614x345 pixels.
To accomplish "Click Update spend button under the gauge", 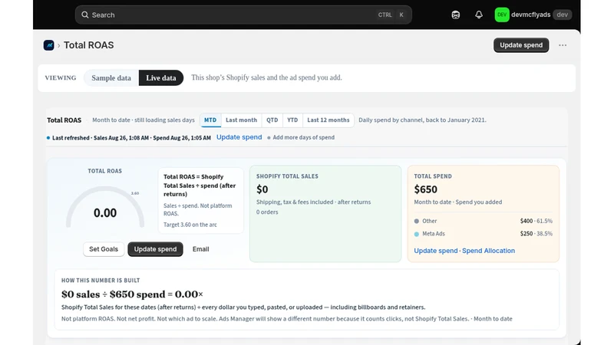I will click(x=155, y=249).
